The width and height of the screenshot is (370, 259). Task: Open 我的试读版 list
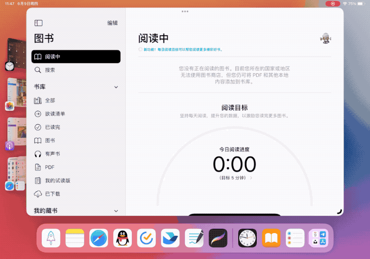76,181
